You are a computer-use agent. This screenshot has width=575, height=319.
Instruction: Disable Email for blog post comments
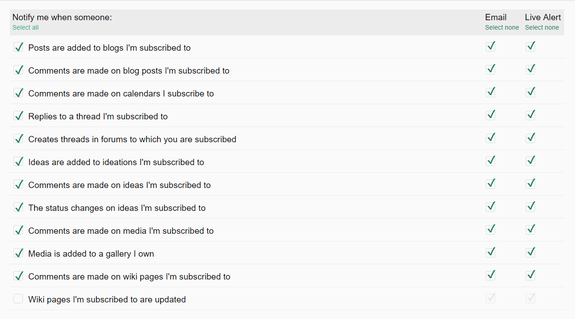pos(491,69)
